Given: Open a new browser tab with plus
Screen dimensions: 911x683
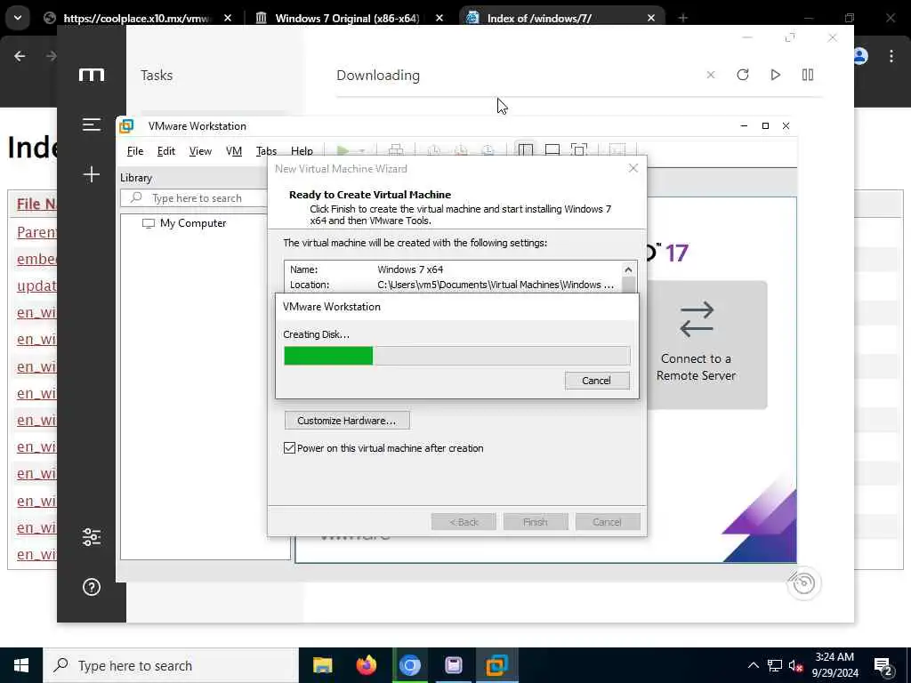Looking at the screenshot, I should [x=682, y=18].
